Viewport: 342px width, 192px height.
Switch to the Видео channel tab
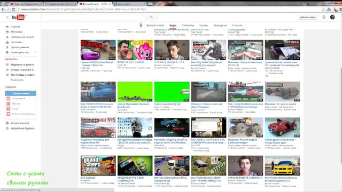[x=173, y=26]
